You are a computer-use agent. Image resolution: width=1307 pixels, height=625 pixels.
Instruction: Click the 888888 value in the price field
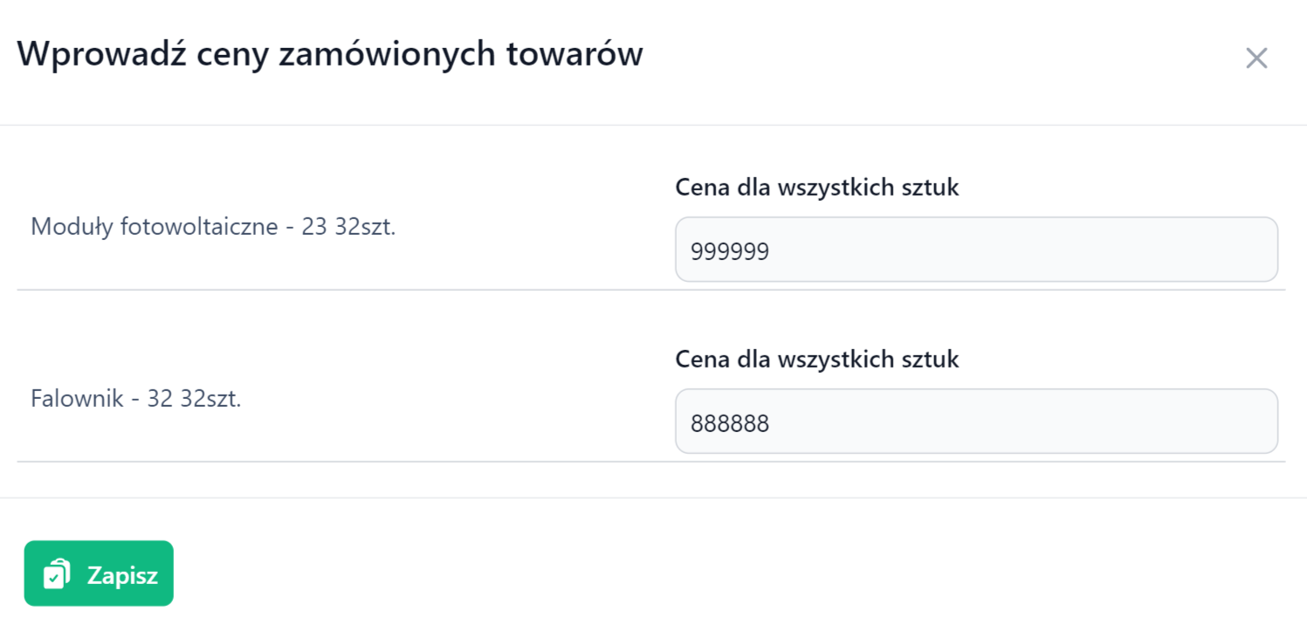(730, 424)
